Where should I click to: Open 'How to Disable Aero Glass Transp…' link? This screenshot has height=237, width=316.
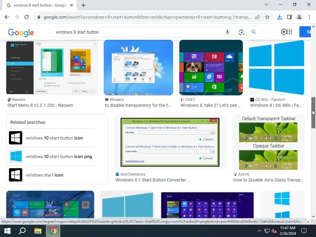[268, 180]
